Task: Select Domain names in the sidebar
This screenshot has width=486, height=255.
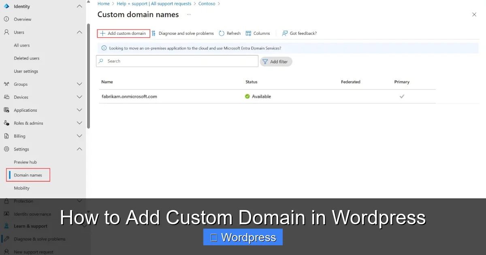Action: [28, 175]
